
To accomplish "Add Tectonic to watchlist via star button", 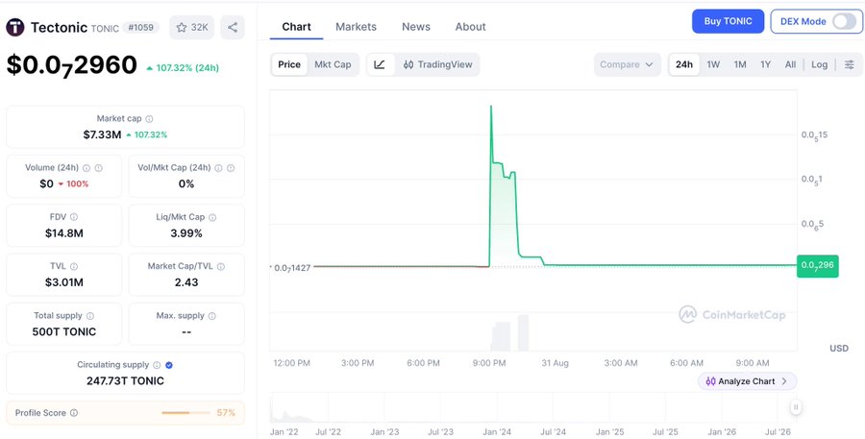I will click(x=192, y=27).
